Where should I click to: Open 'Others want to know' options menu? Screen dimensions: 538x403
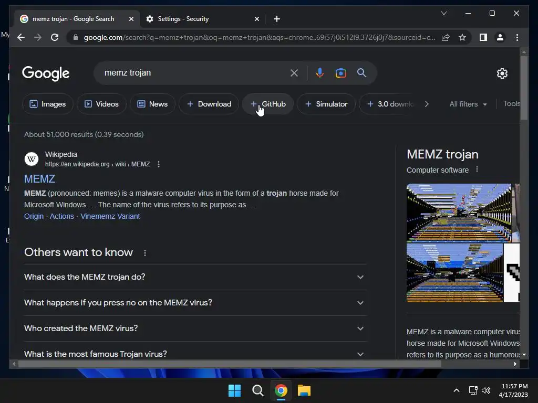145,252
